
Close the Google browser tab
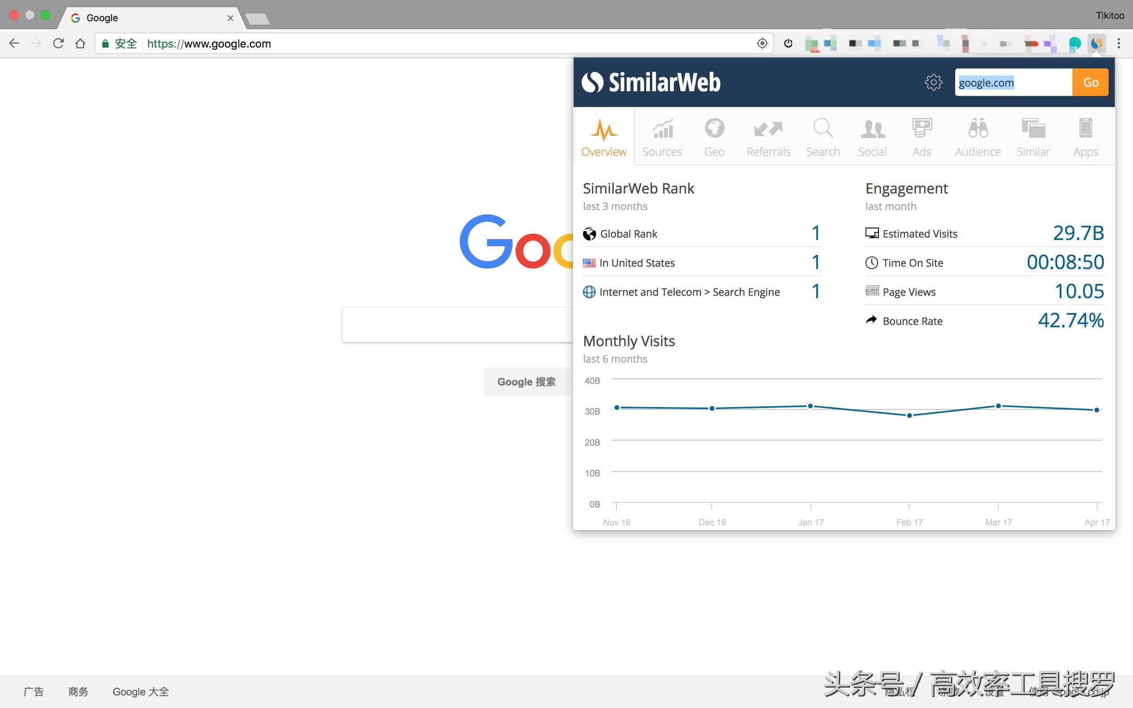click(x=230, y=18)
